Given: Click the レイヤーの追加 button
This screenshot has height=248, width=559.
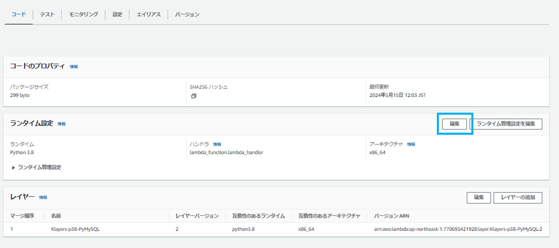Looking at the screenshot, I should click(518, 198).
